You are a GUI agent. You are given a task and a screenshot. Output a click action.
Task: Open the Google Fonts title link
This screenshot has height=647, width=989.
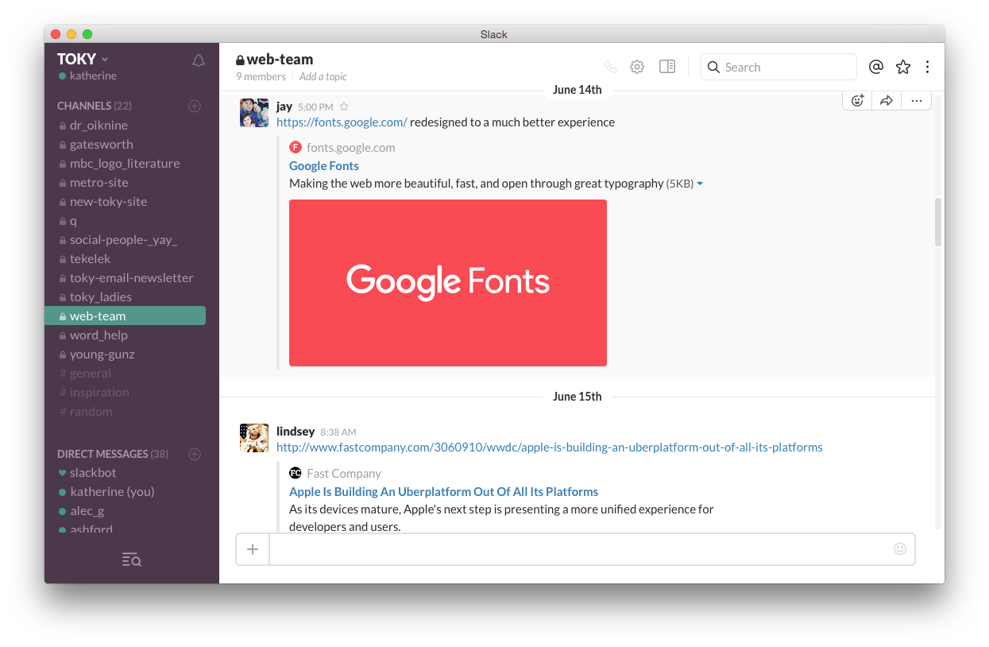pyautogui.click(x=324, y=165)
